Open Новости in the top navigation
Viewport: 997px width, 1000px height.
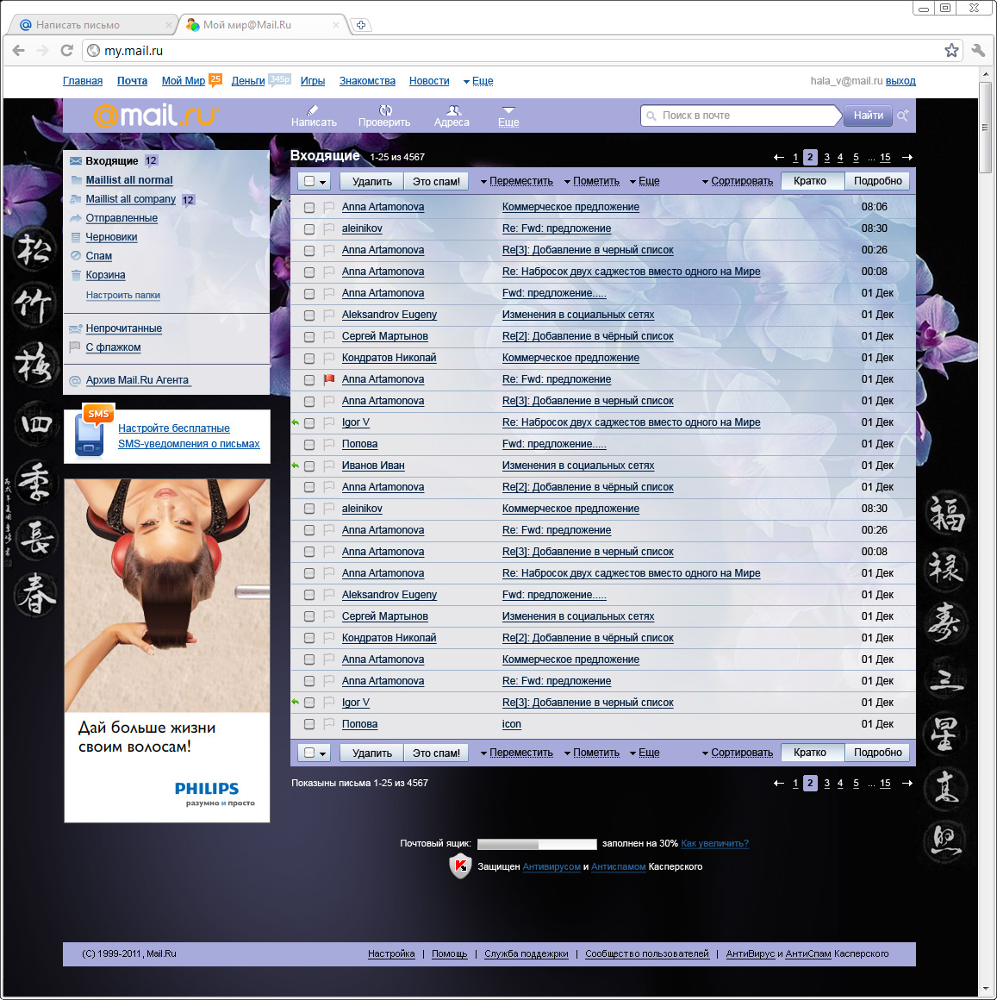click(x=429, y=81)
